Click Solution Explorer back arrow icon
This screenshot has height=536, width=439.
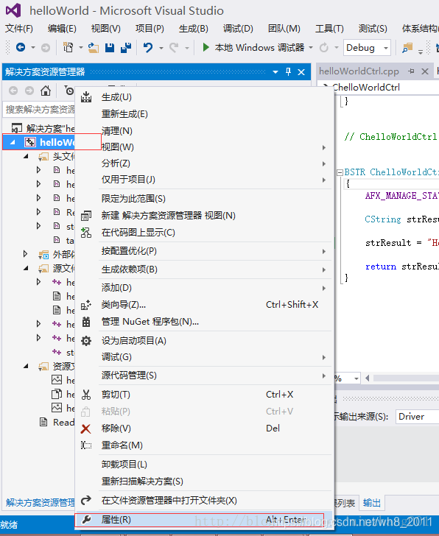tap(13, 91)
